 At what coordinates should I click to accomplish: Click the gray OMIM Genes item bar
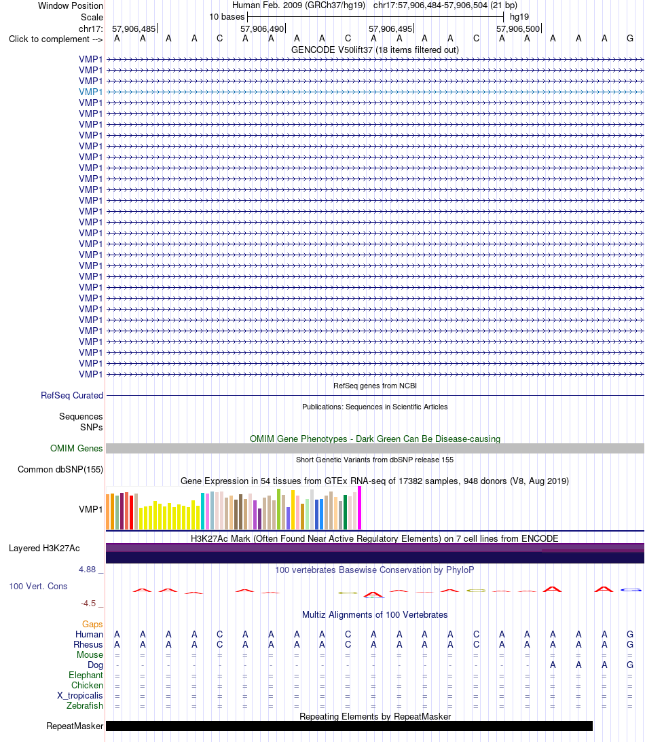tap(375, 449)
